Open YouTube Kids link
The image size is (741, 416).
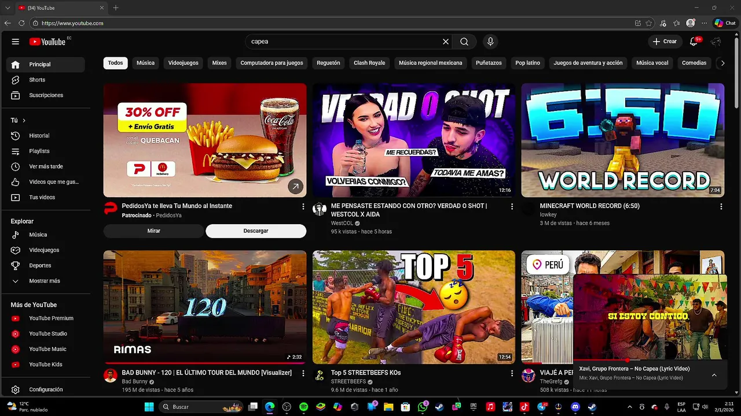click(x=46, y=365)
